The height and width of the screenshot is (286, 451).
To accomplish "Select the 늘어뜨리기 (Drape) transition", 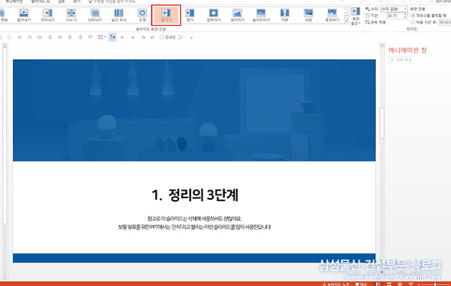I will click(x=261, y=15).
